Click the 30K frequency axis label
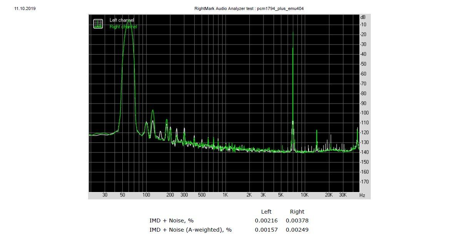 tap(343, 195)
